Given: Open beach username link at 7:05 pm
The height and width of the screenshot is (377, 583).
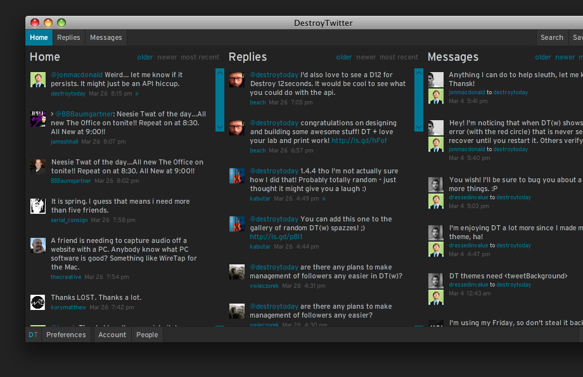Looking at the screenshot, I should tap(258, 102).
